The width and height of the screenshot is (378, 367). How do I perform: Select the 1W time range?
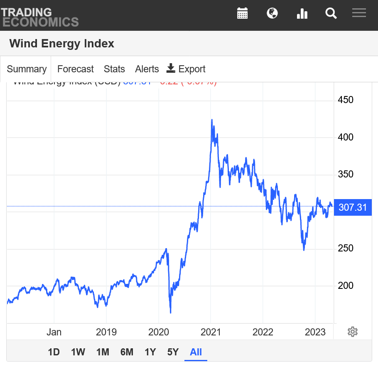[x=78, y=352]
